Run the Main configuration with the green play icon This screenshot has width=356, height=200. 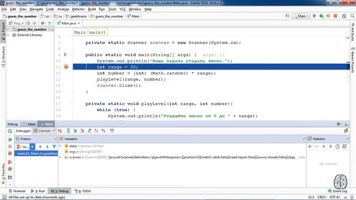pos(314,16)
